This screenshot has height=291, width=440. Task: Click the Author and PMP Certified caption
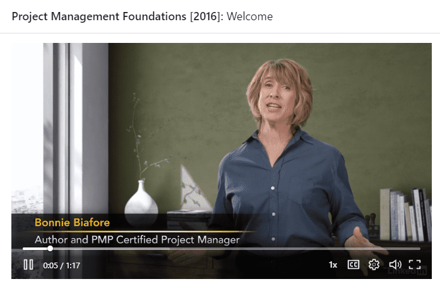[137, 240]
